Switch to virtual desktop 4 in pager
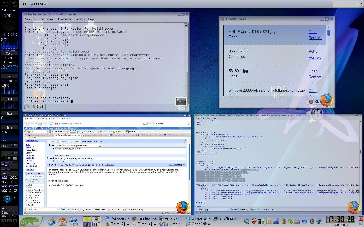 [97, 224]
